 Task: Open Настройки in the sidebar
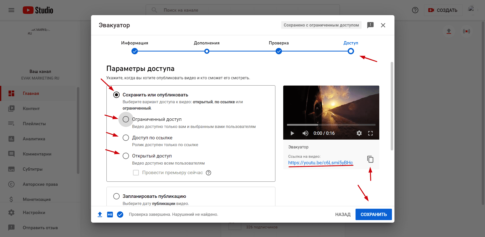(x=40, y=213)
